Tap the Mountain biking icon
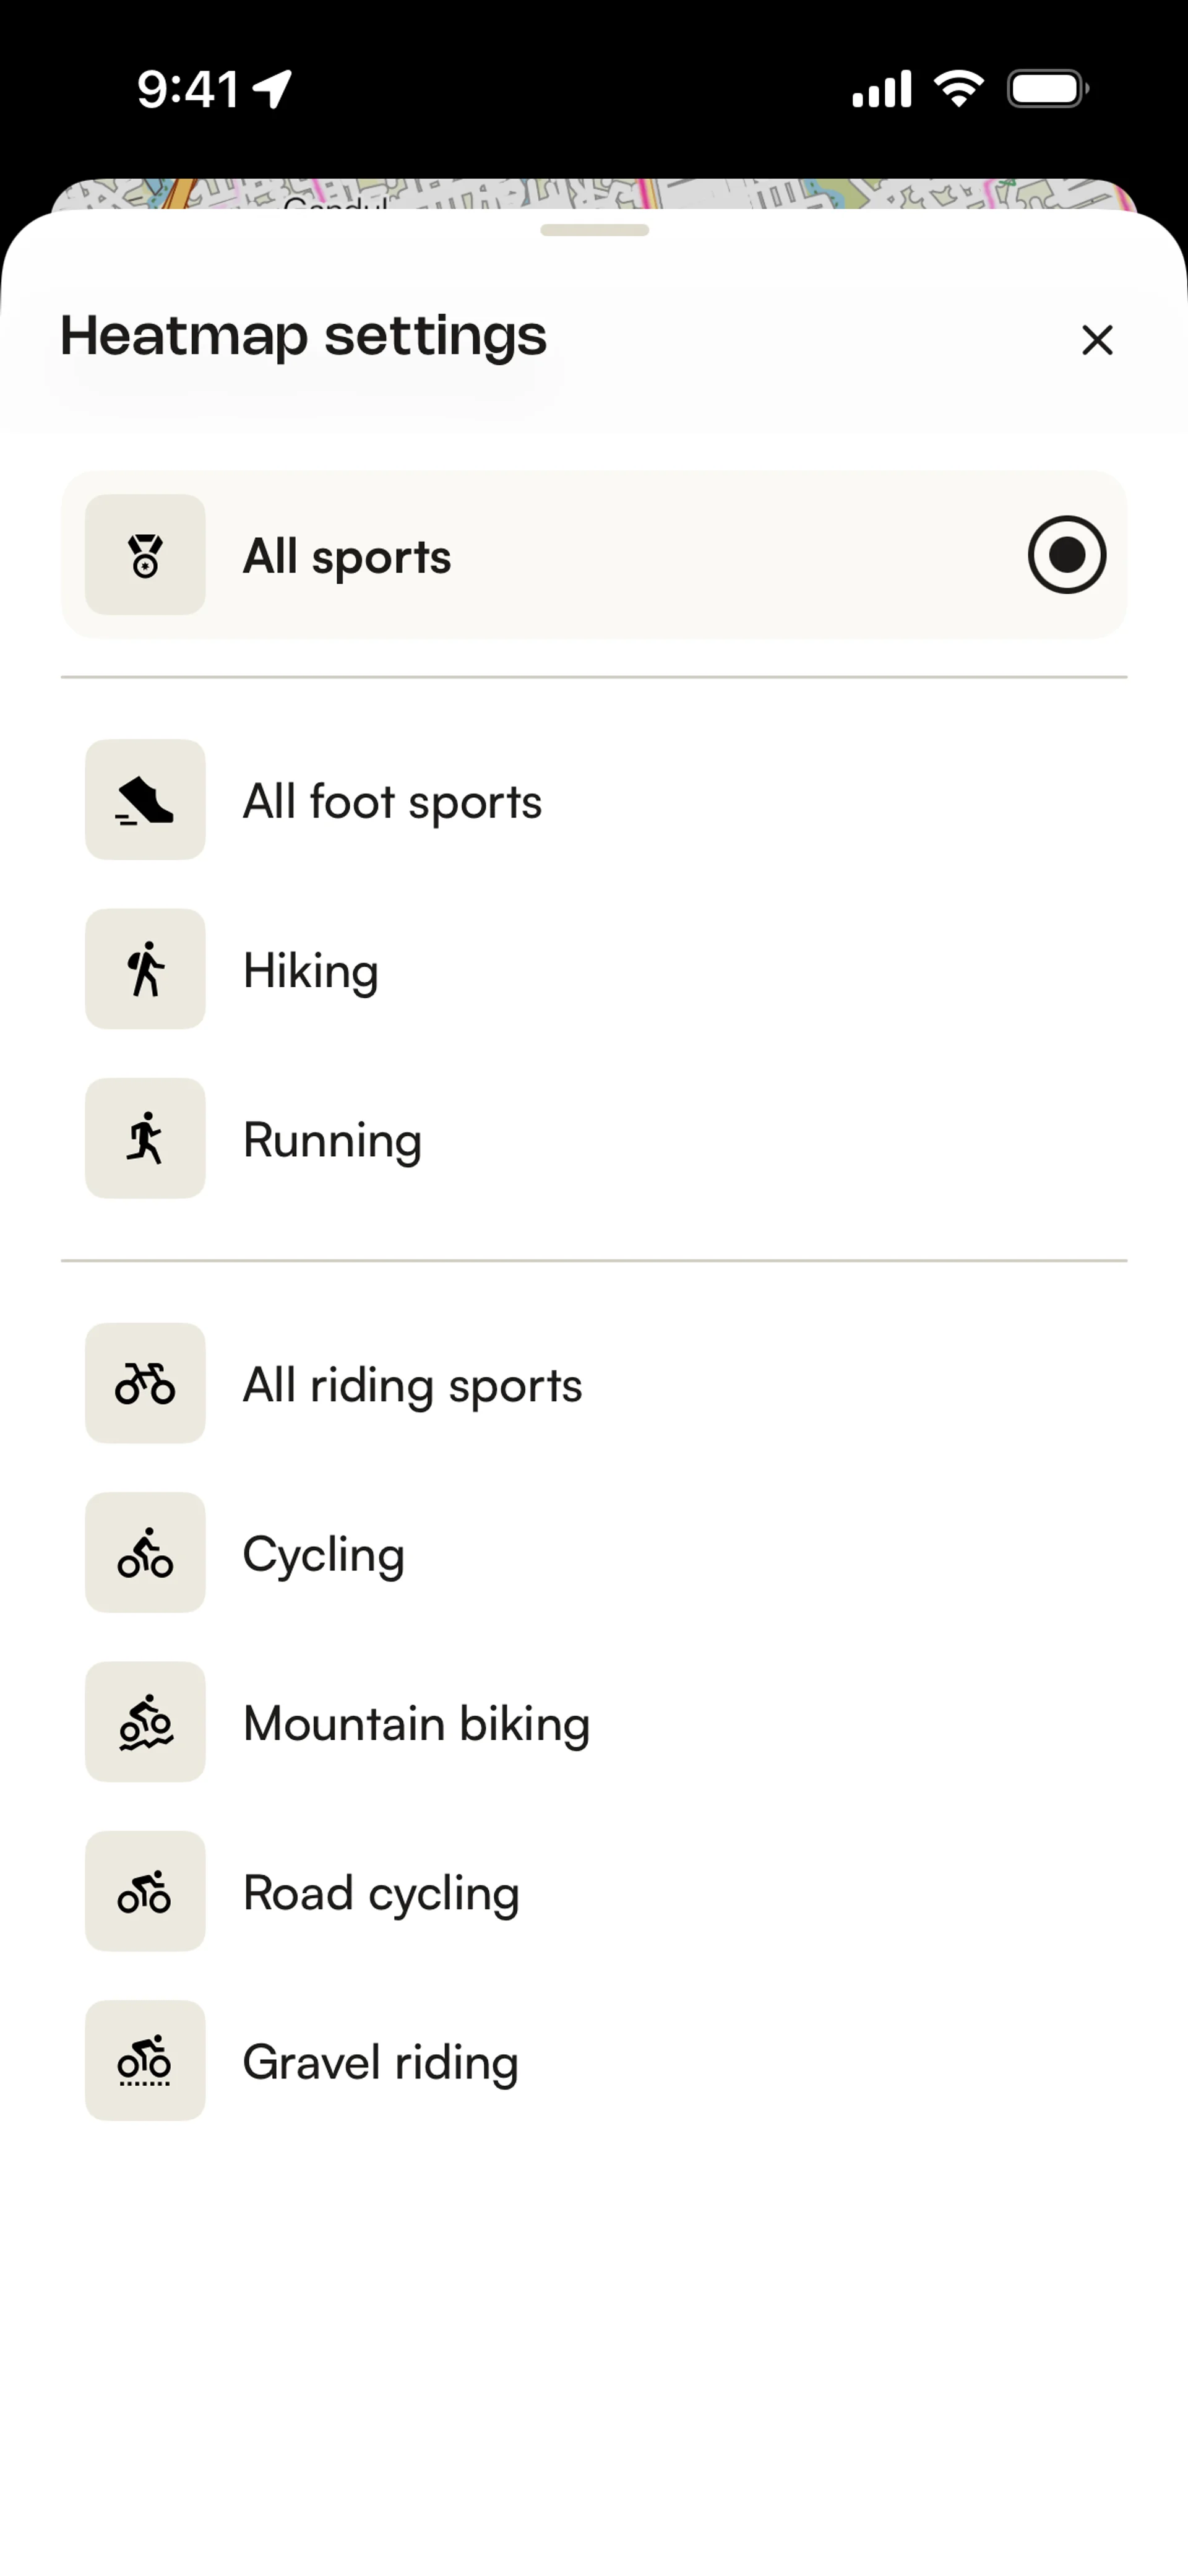1188x2576 pixels. coord(145,1722)
